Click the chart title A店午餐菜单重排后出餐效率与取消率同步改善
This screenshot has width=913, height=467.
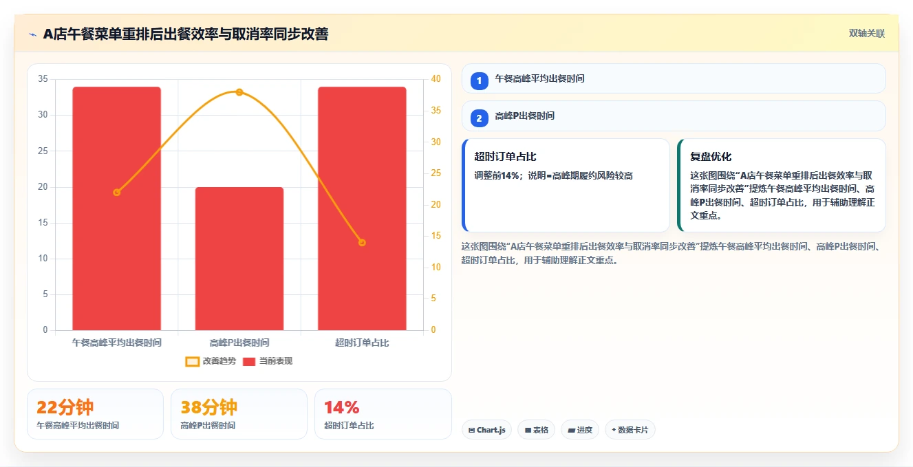(186, 34)
